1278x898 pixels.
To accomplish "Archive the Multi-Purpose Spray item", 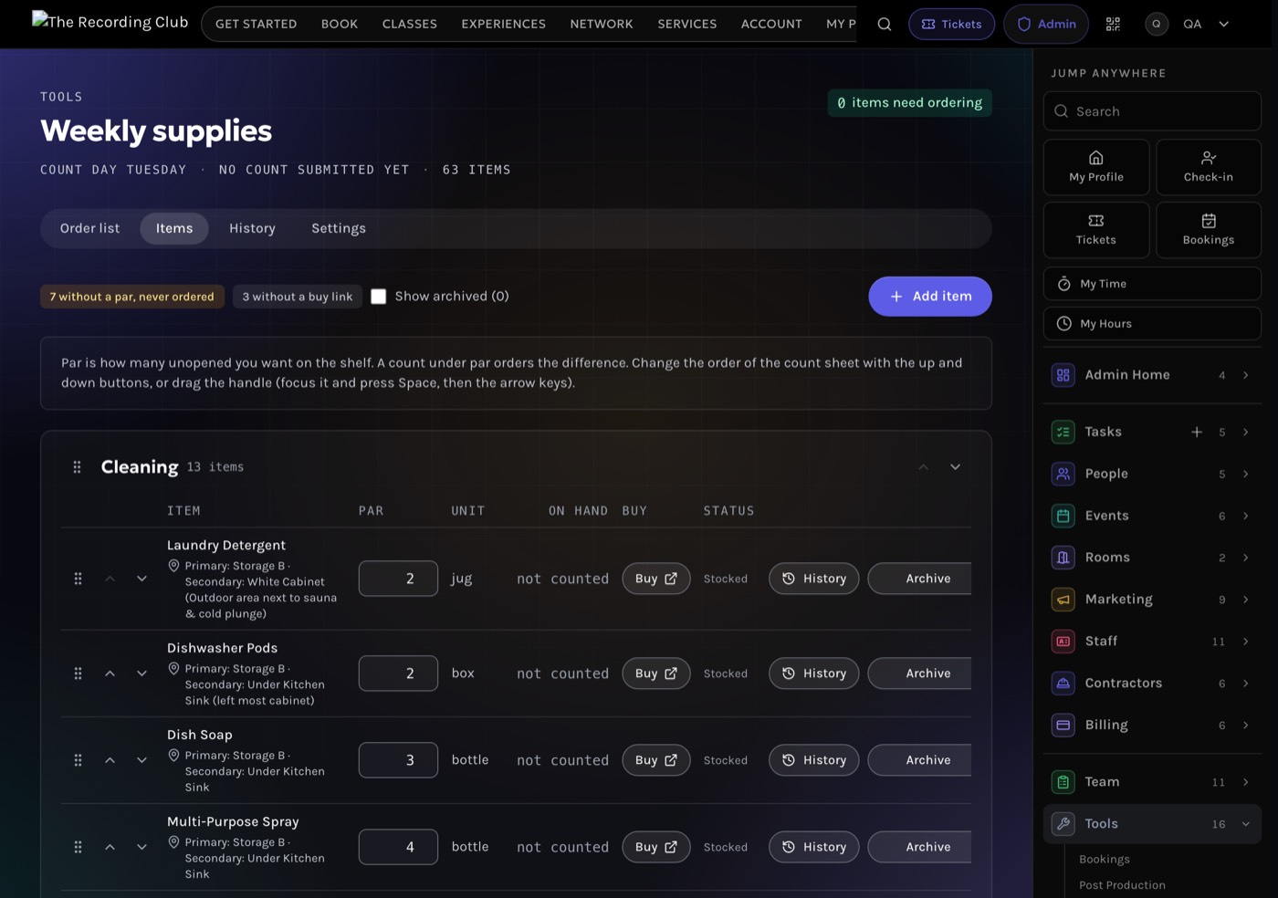I will [x=919, y=847].
